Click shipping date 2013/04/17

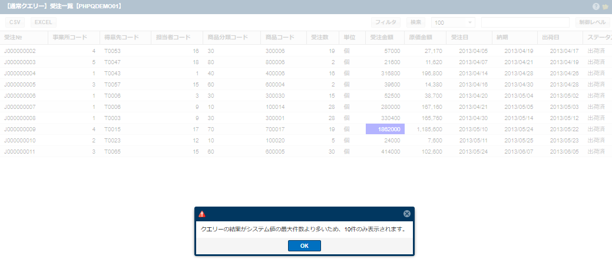pyautogui.click(x=564, y=51)
